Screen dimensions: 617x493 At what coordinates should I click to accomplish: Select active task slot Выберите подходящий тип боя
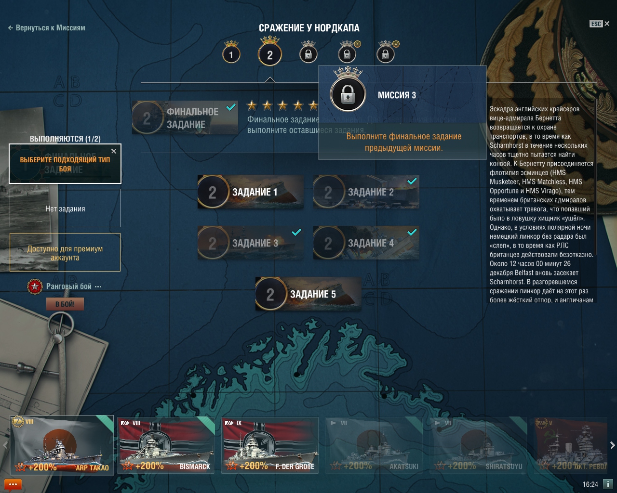coord(65,164)
